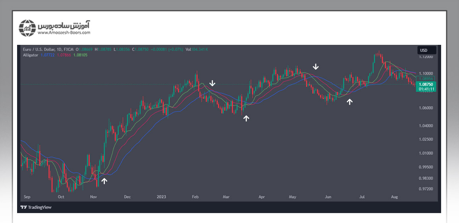Click the Sep label on time axis
The height and width of the screenshot is (223, 459).
[x=27, y=196]
